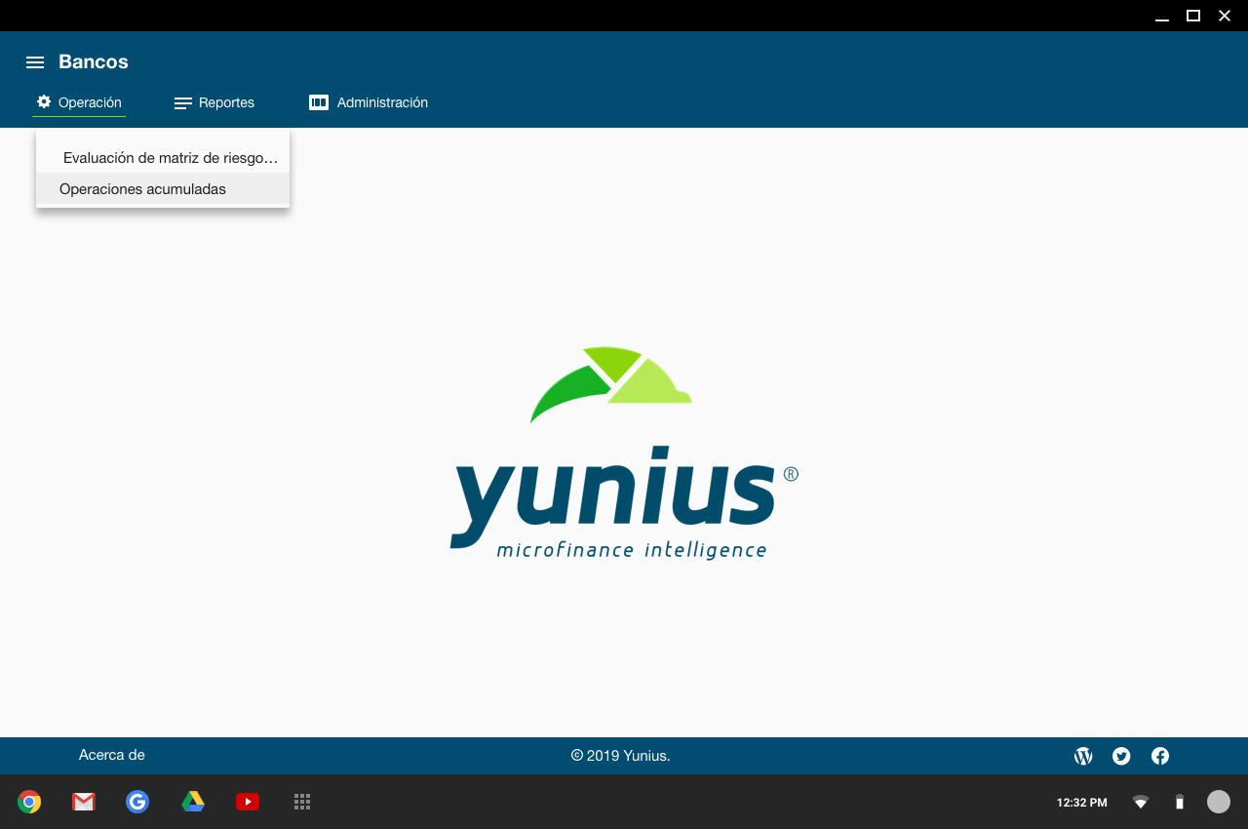Open the WordPress link in footer
Image resolution: width=1248 pixels, height=829 pixels.
point(1083,756)
